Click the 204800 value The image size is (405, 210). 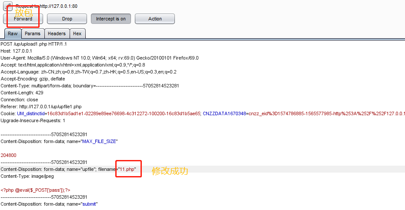9,155
